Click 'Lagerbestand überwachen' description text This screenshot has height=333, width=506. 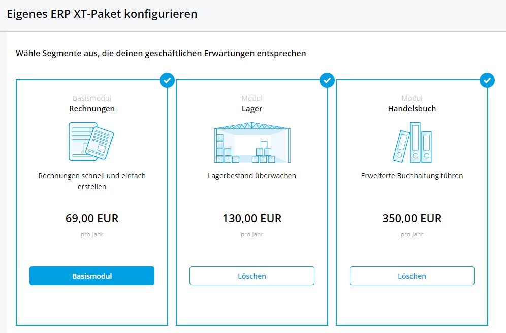tap(252, 176)
